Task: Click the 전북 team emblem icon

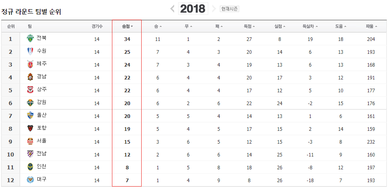Action: [30, 39]
